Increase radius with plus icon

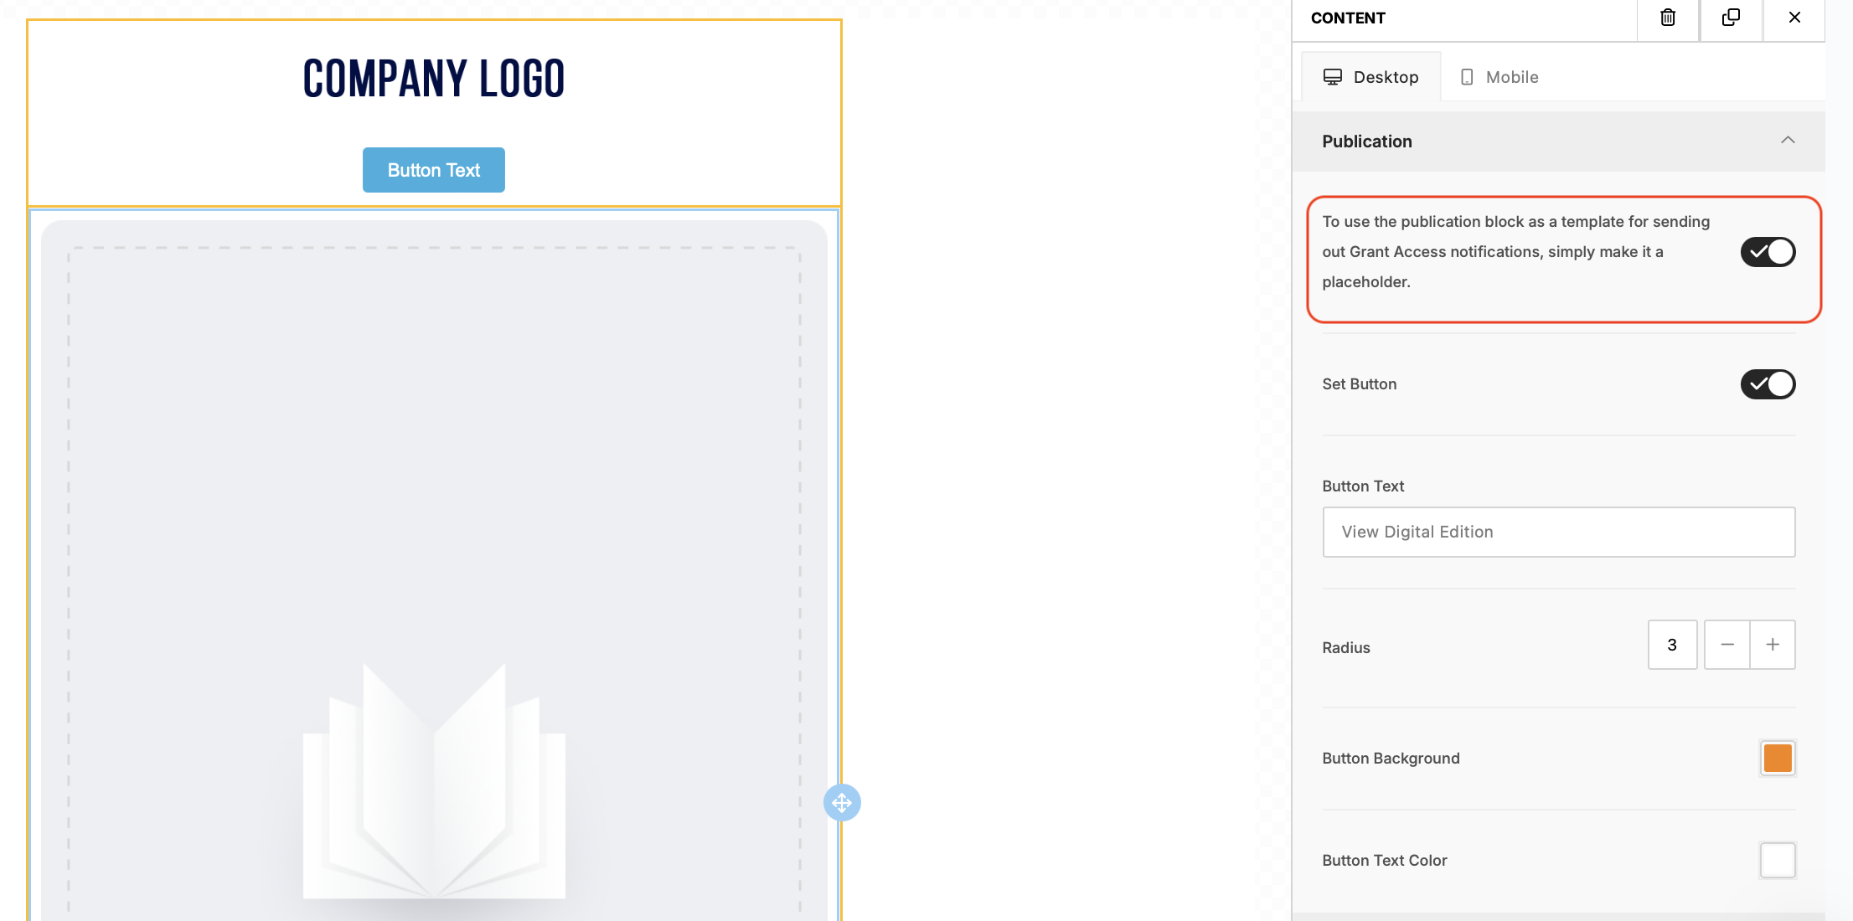[1773, 645]
